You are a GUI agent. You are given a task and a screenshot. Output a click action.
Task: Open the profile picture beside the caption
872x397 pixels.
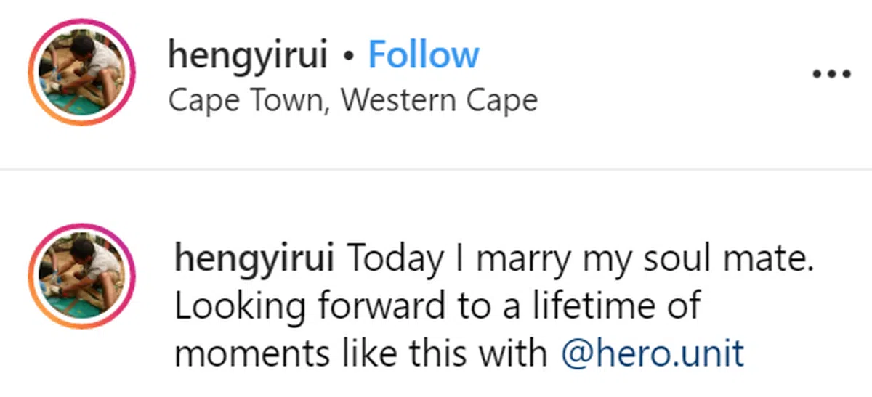(x=81, y=277)
